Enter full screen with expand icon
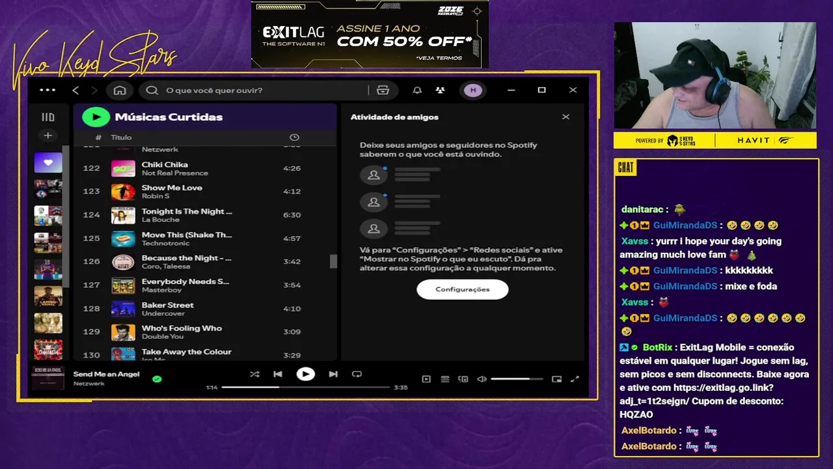The height and width of the screenshot is (469, 833). click(575, 379)
